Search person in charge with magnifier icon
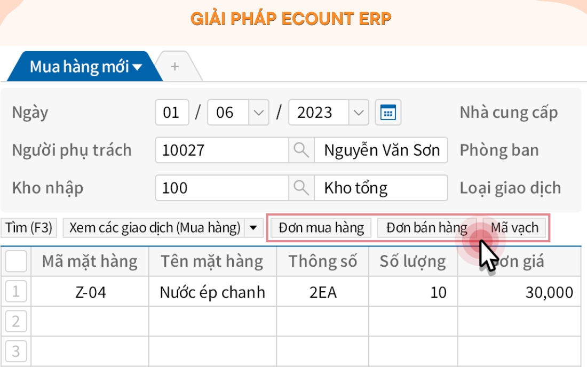 coord(301,150)
